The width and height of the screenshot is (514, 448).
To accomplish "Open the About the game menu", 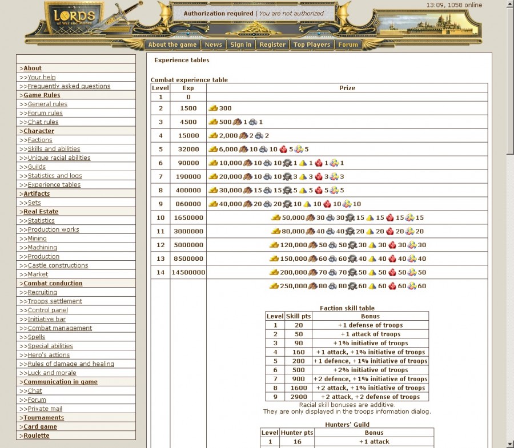I will [x=172, y=45].
